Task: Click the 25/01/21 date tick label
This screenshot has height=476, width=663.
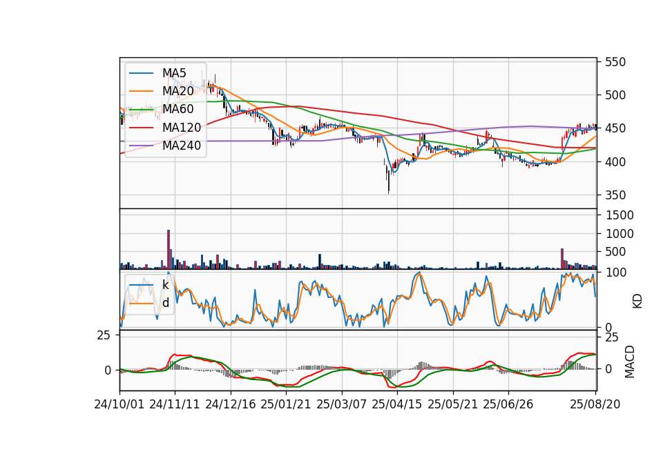Action: (286, 404)
